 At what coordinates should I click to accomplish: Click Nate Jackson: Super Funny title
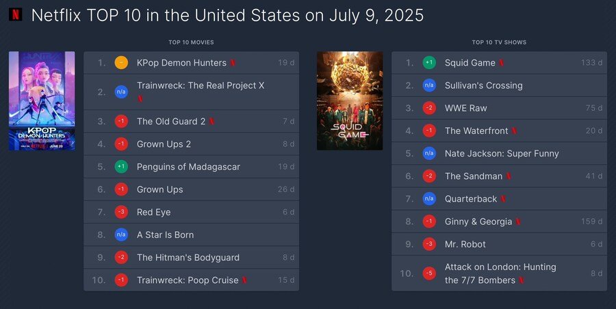coord(502,154)
